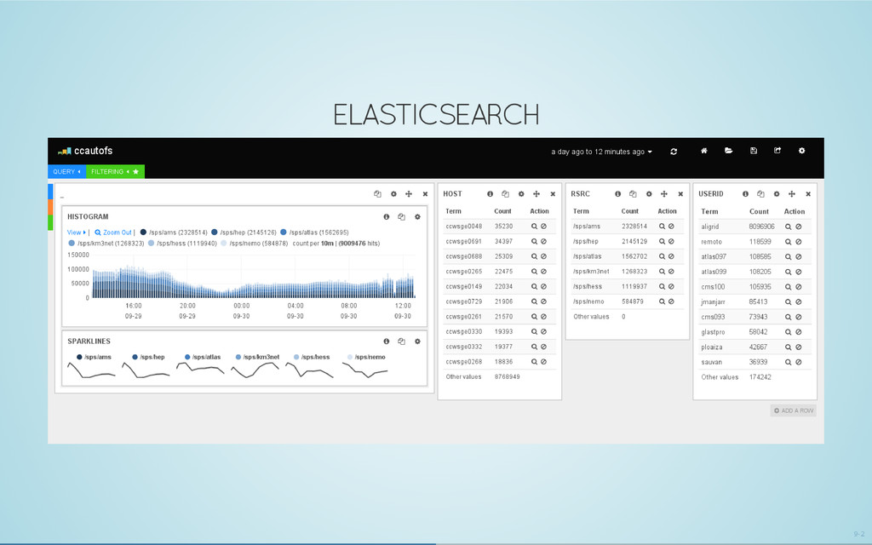Viewport: 872px width, 545px height.
Task: Show info for the SPARKLINES panel
Action: (386, 341)
